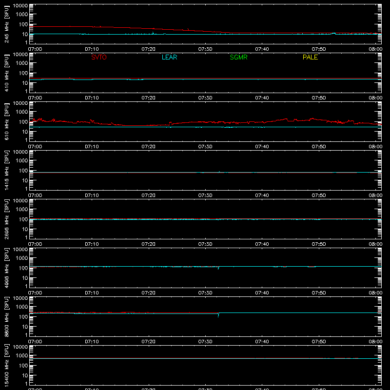Click the 07:20 tick under the 4995 MHz panel
390x390 pixels.
click(149, 293)
